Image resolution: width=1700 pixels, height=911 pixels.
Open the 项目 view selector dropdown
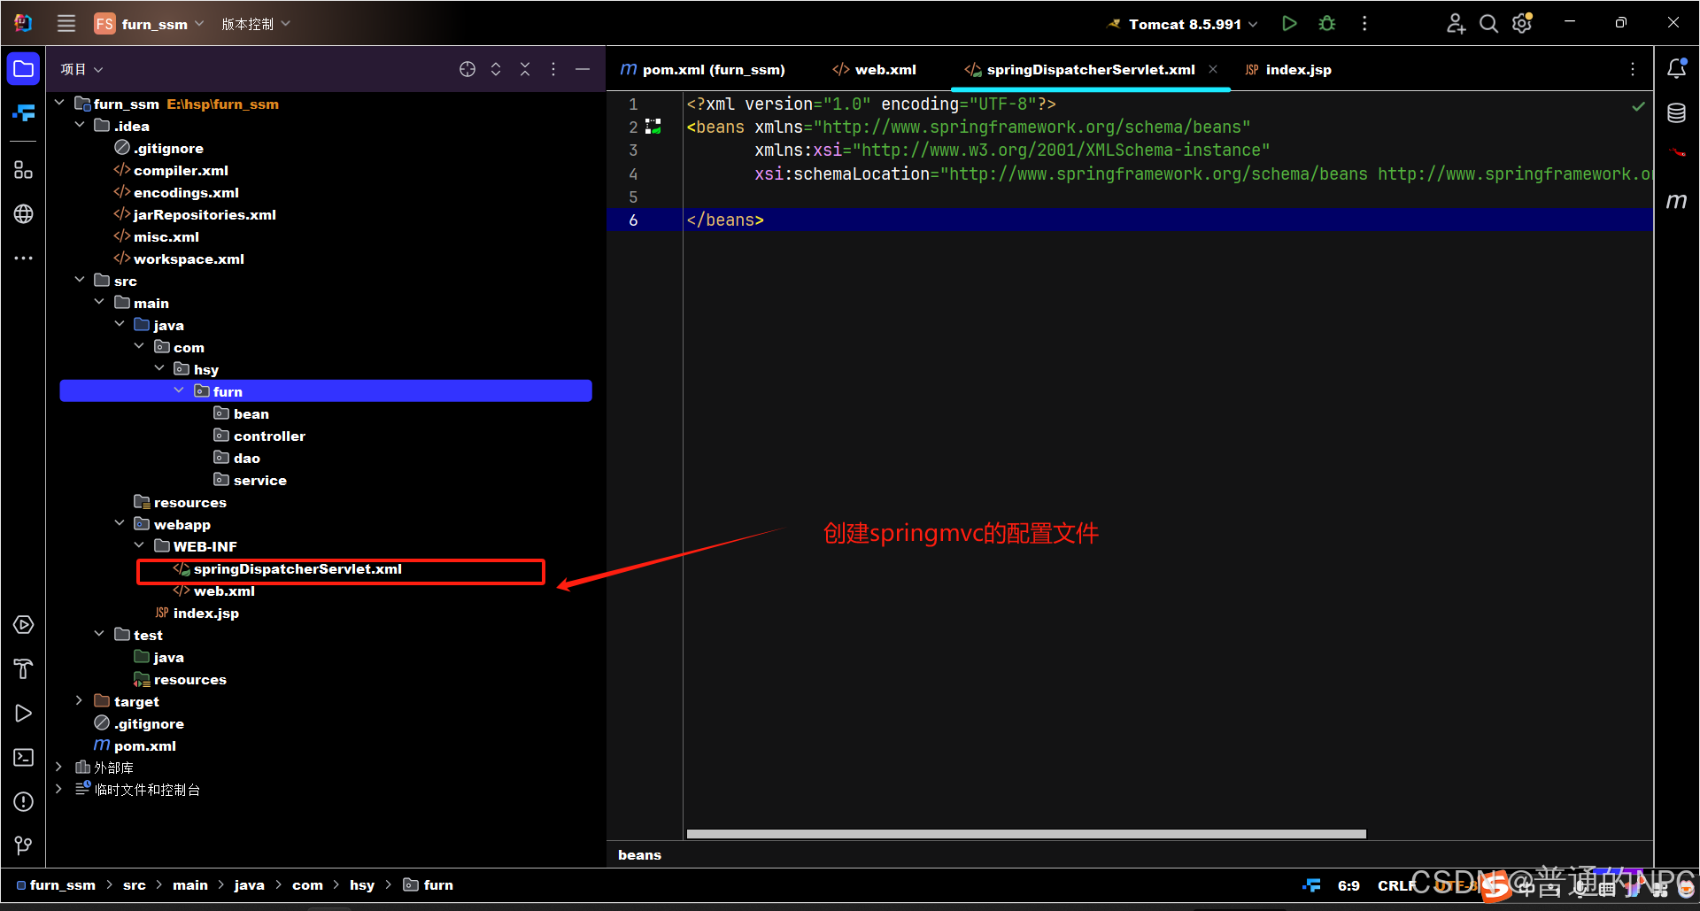click(x=81, y=69)
